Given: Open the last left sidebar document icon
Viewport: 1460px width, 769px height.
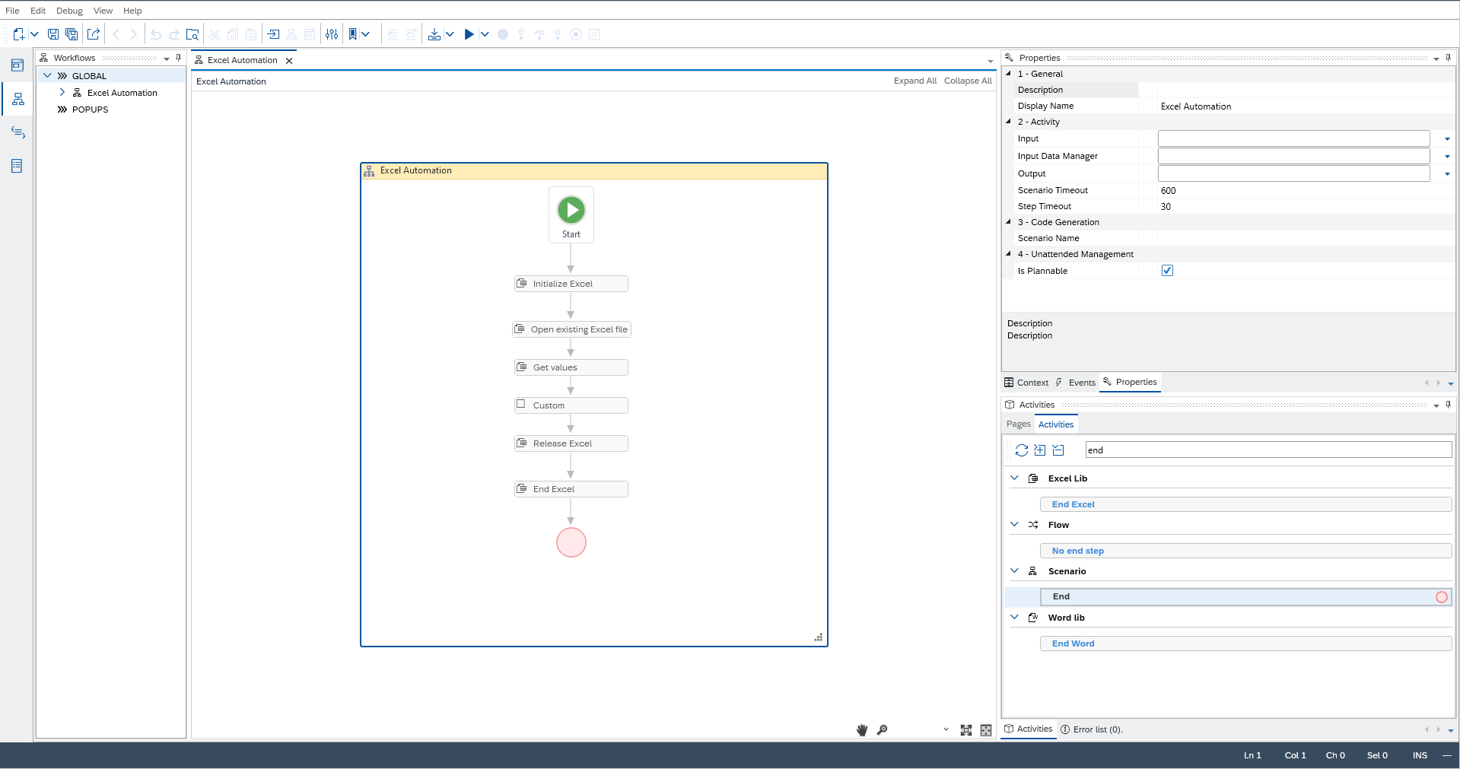Looking at the screenshot, I should pyautogui.click(x=17, y=166).
